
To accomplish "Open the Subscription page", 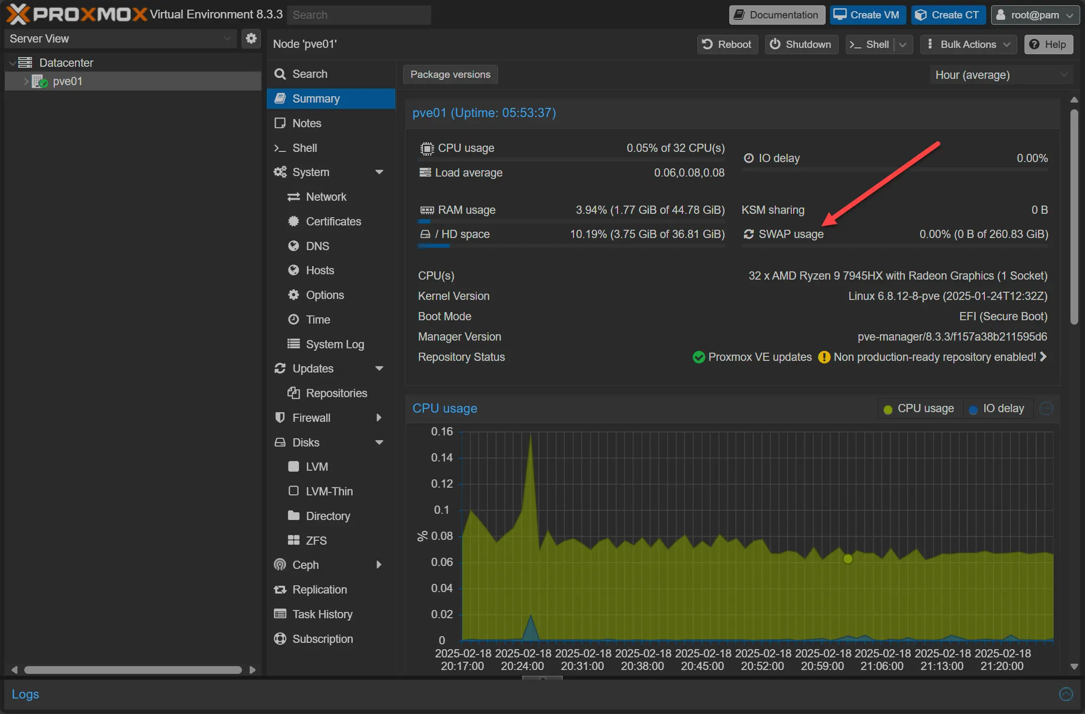I will click(x=322, y=639).
